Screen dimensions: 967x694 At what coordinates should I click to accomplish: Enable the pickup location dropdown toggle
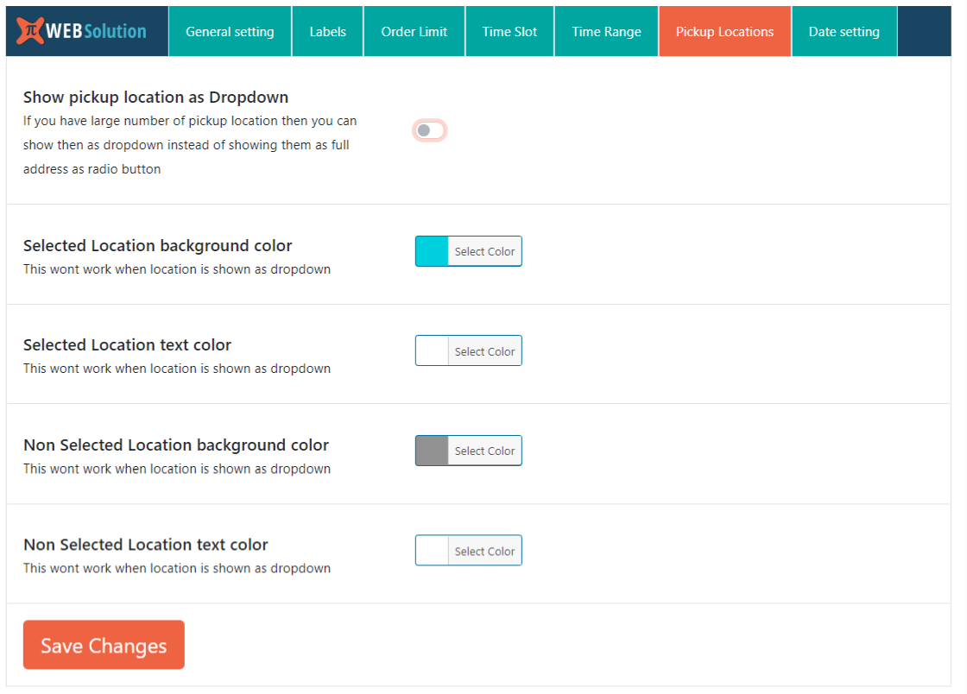429,130
